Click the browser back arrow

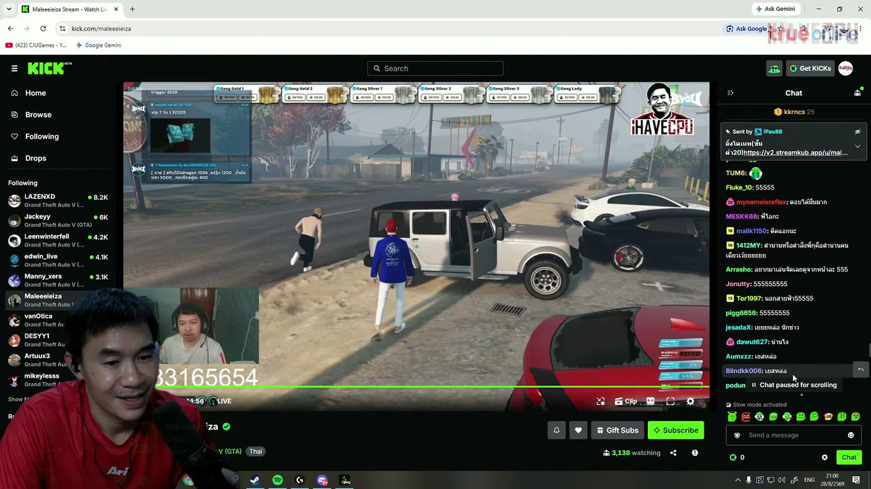pos(10,29)
